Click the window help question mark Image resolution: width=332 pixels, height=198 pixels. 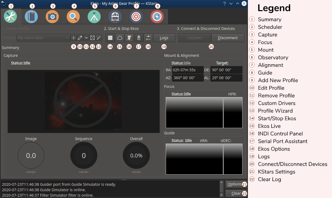coord(225,4)
